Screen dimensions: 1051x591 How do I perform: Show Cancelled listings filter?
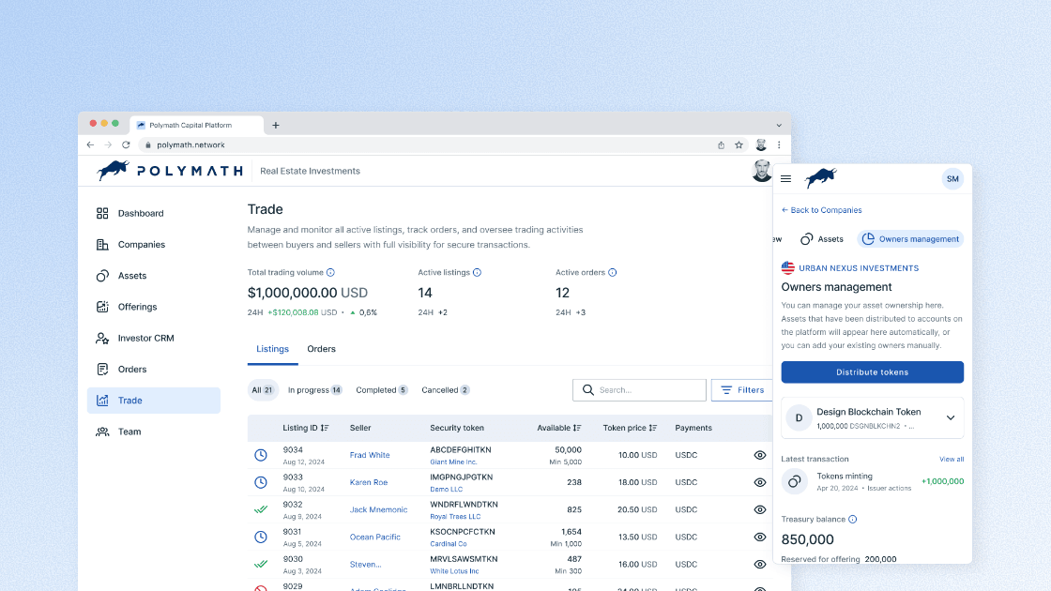coord(445,390)
